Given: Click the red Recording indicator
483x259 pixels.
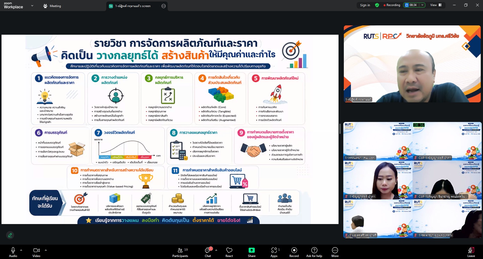Looking at the screenshot, I should tap(392, 5).
